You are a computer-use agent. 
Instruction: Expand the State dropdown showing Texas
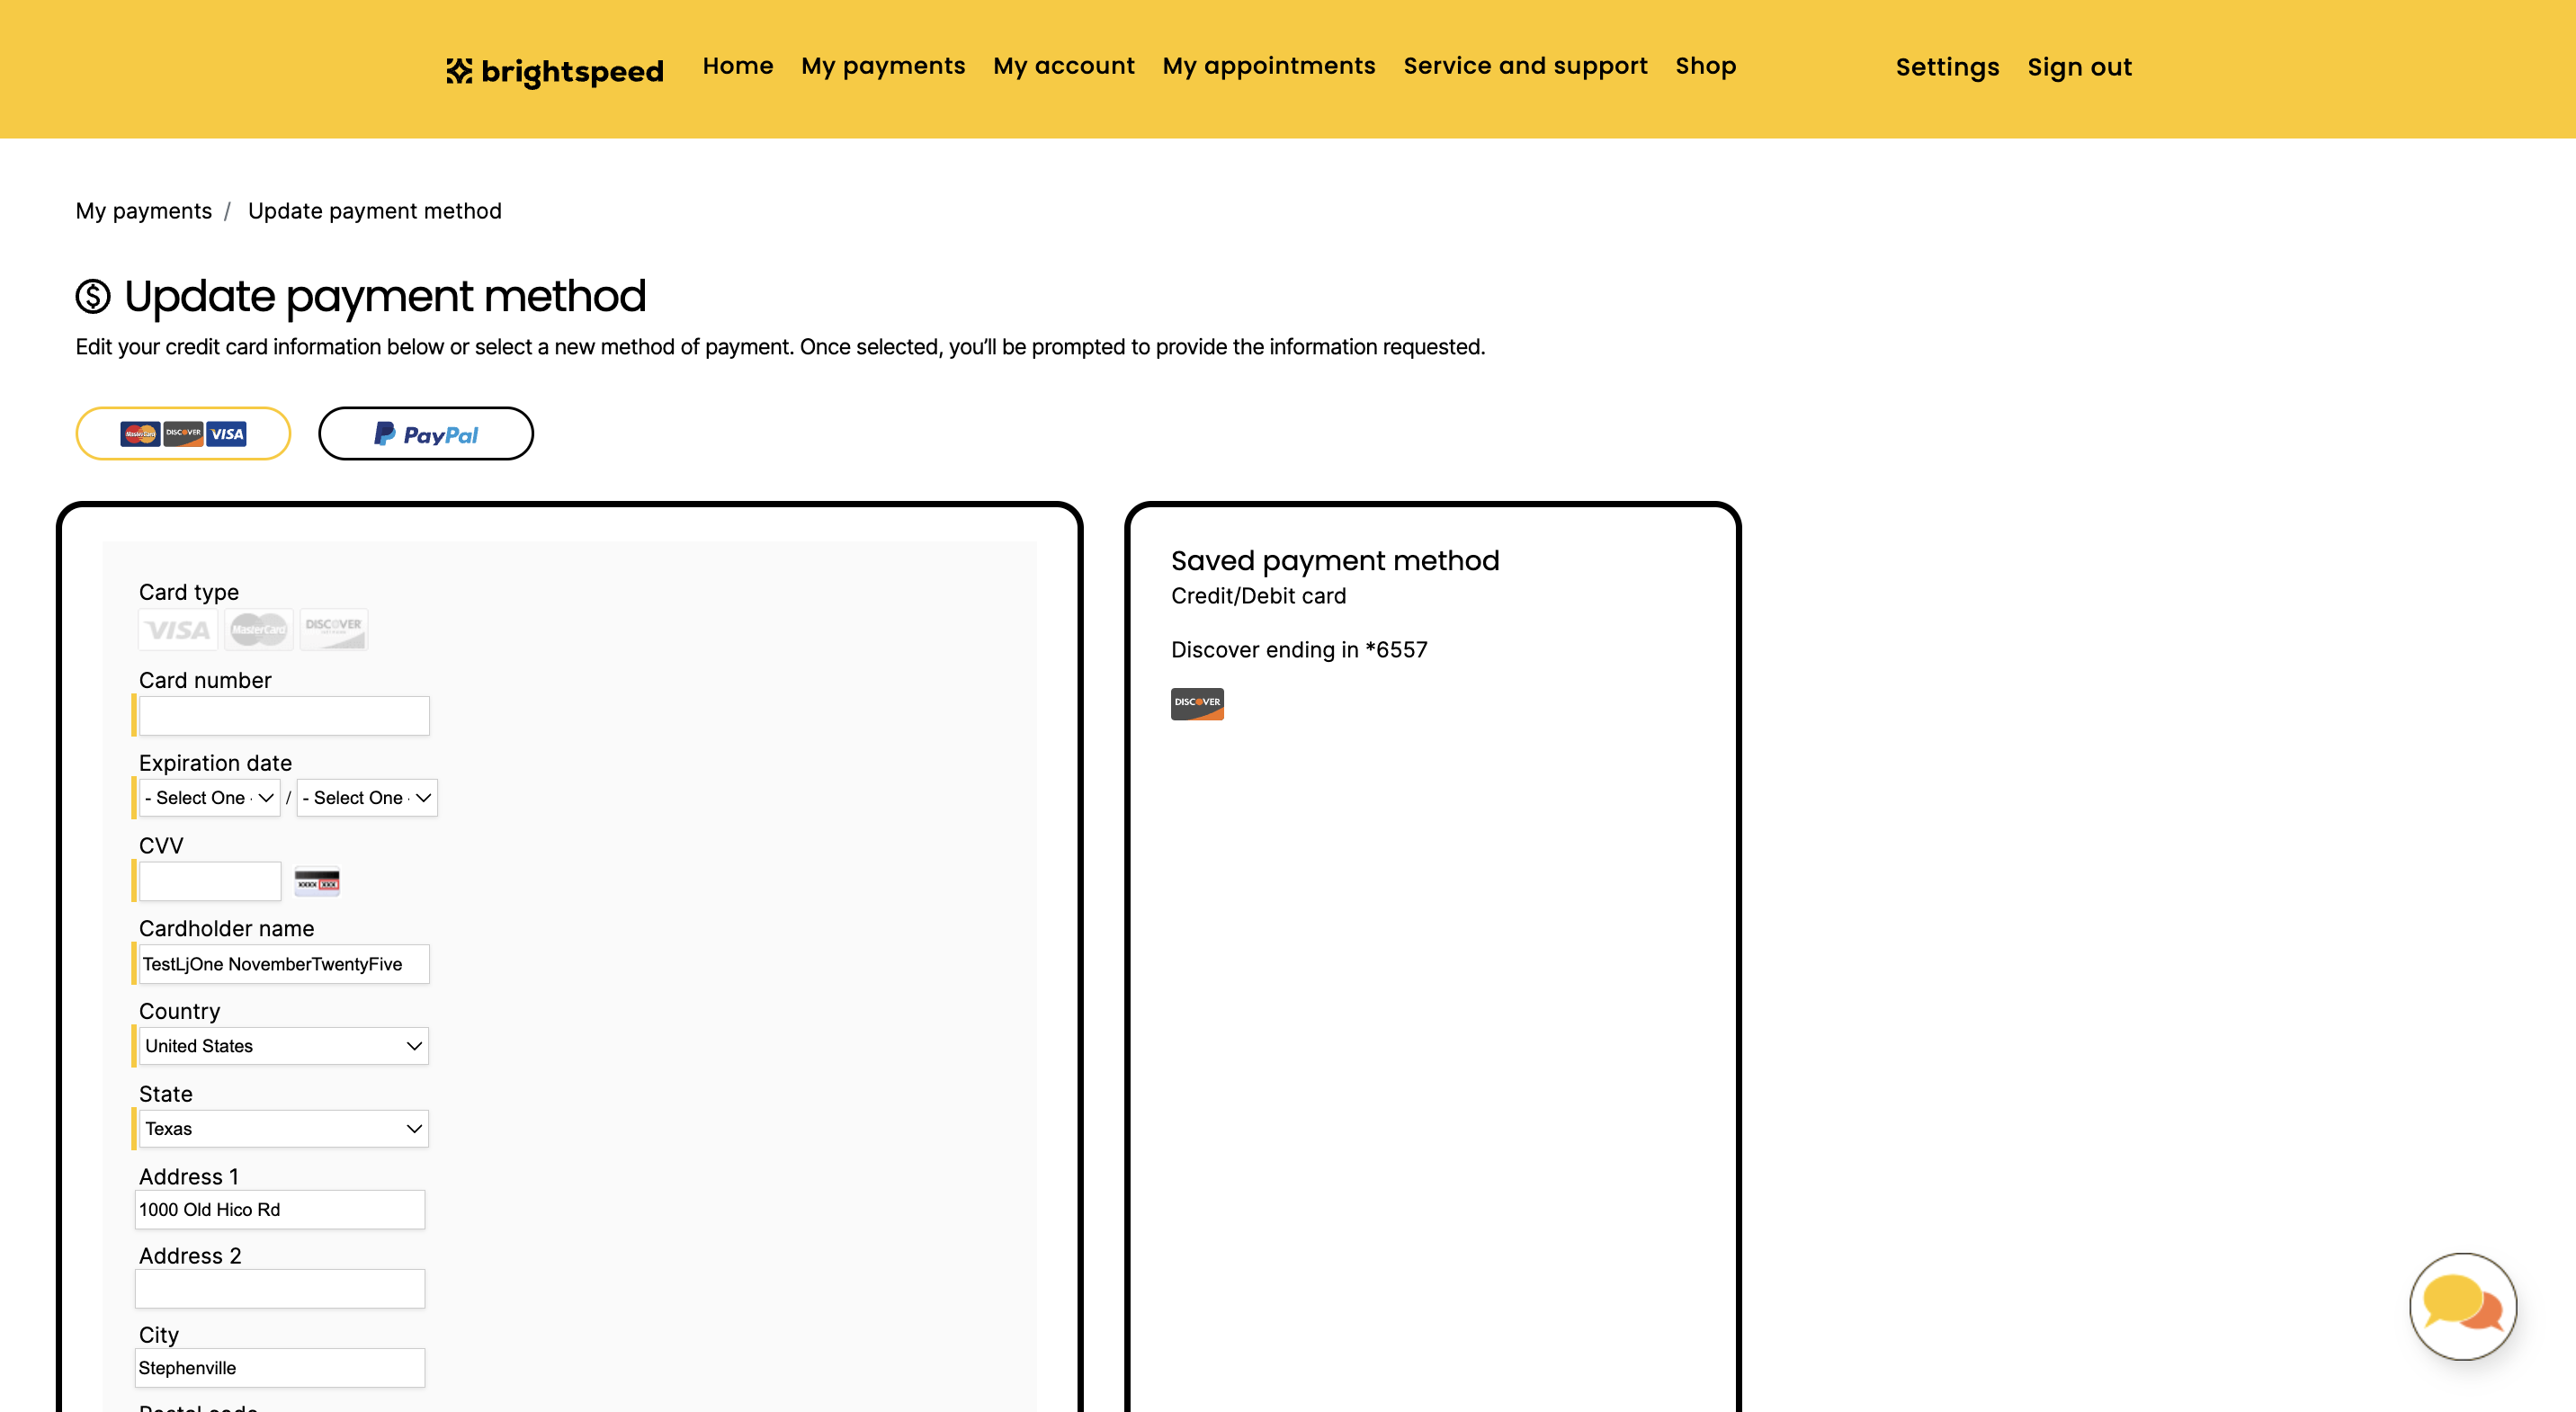pos(284,1128)
